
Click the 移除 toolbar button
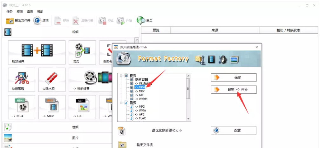pyautogui.click(x=62, y=21)
